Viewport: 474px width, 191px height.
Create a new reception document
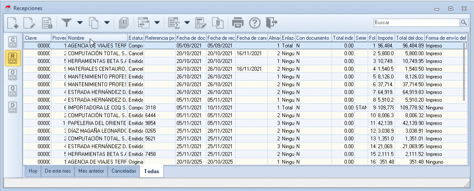coord(14,22)
